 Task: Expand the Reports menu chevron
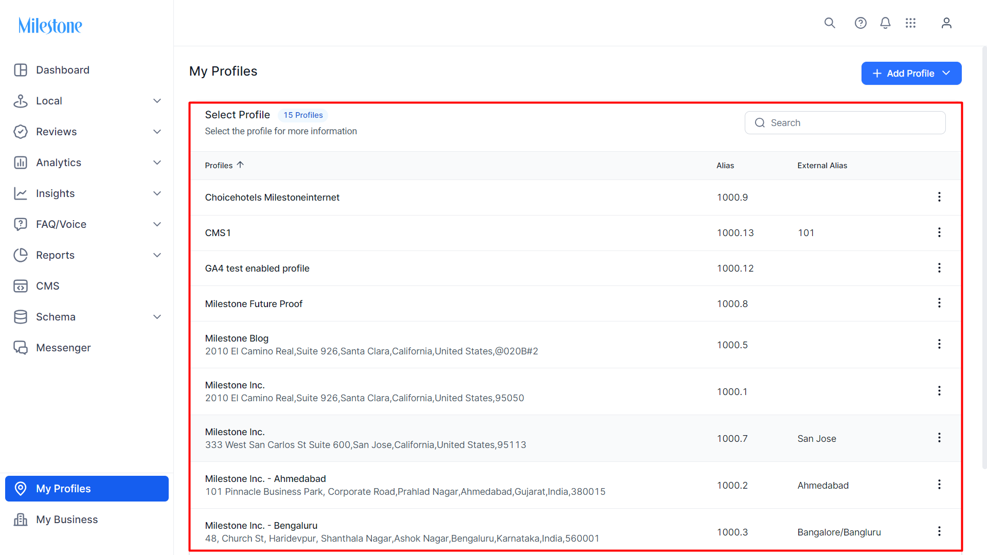click(157, 255)
